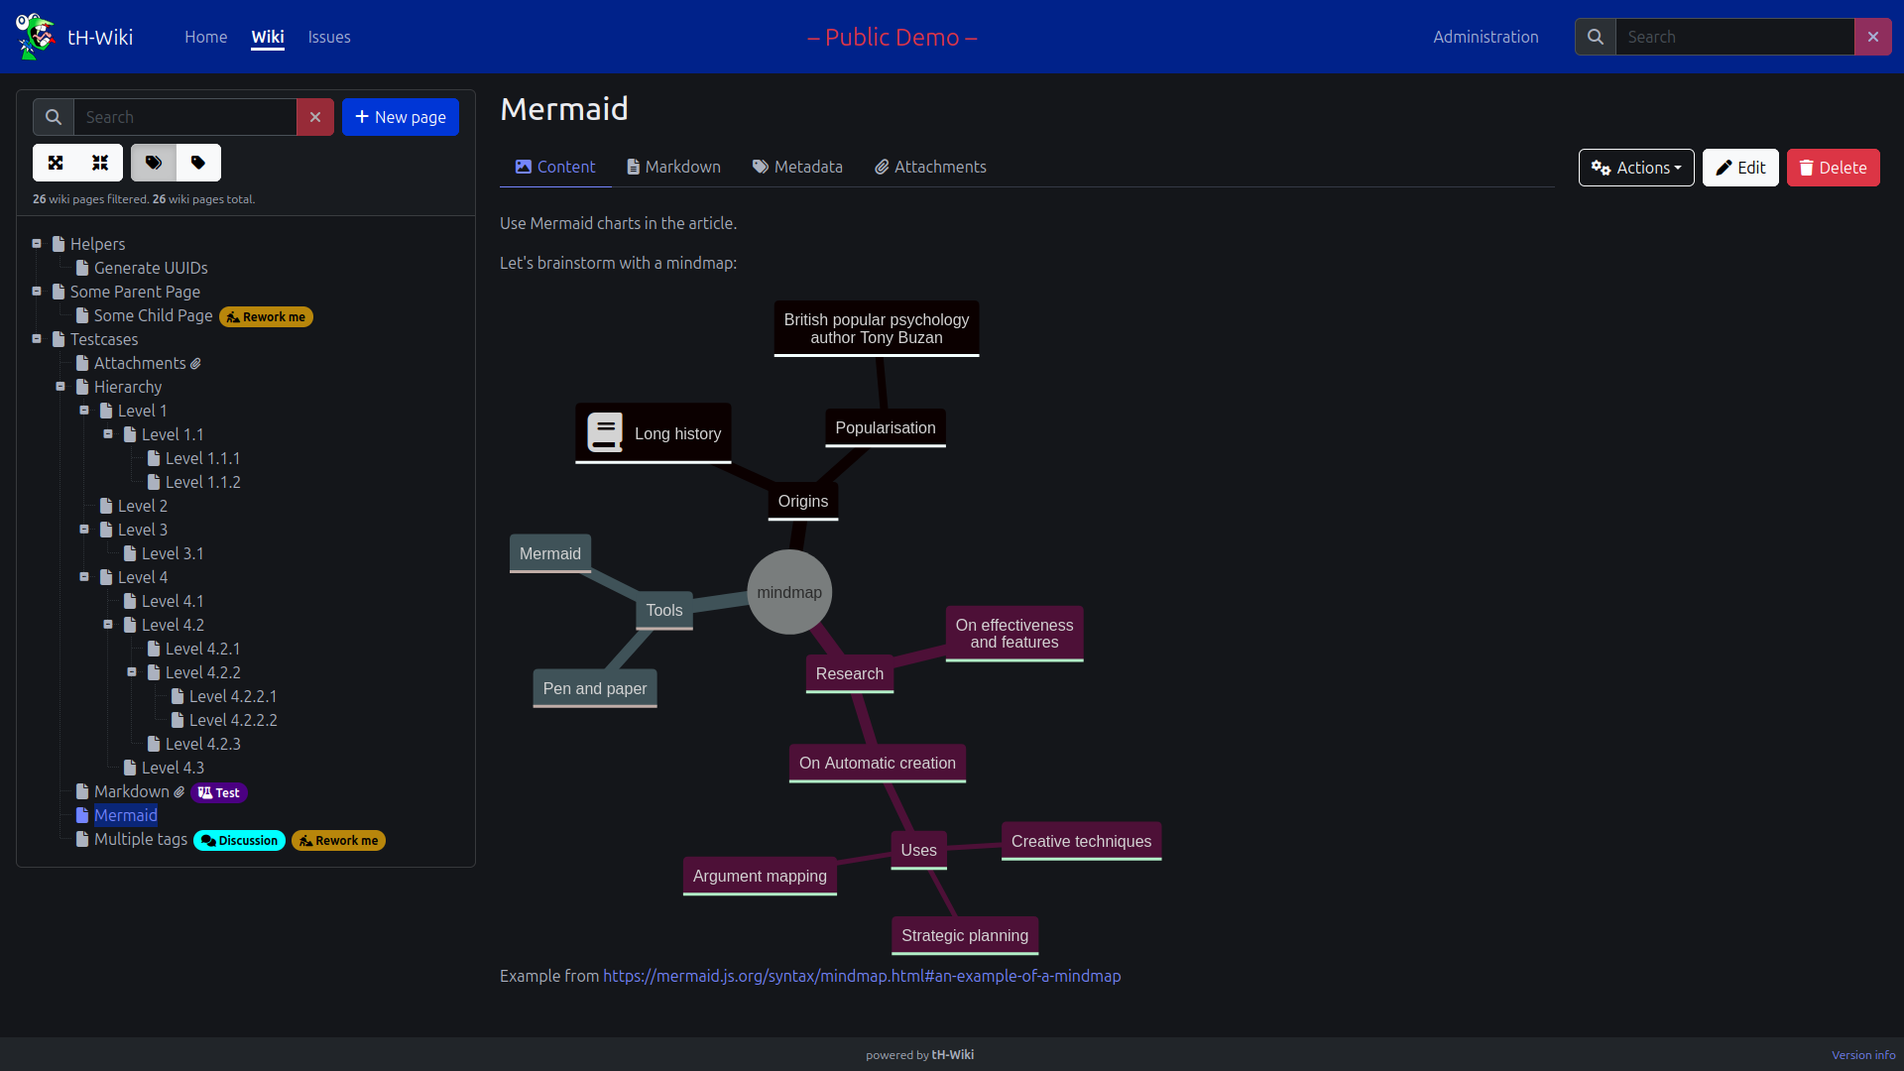This screenshot has width=1904, height=1071.
Task: Open the mermaid.js.org mindmap example link
Action: (862, 976)
